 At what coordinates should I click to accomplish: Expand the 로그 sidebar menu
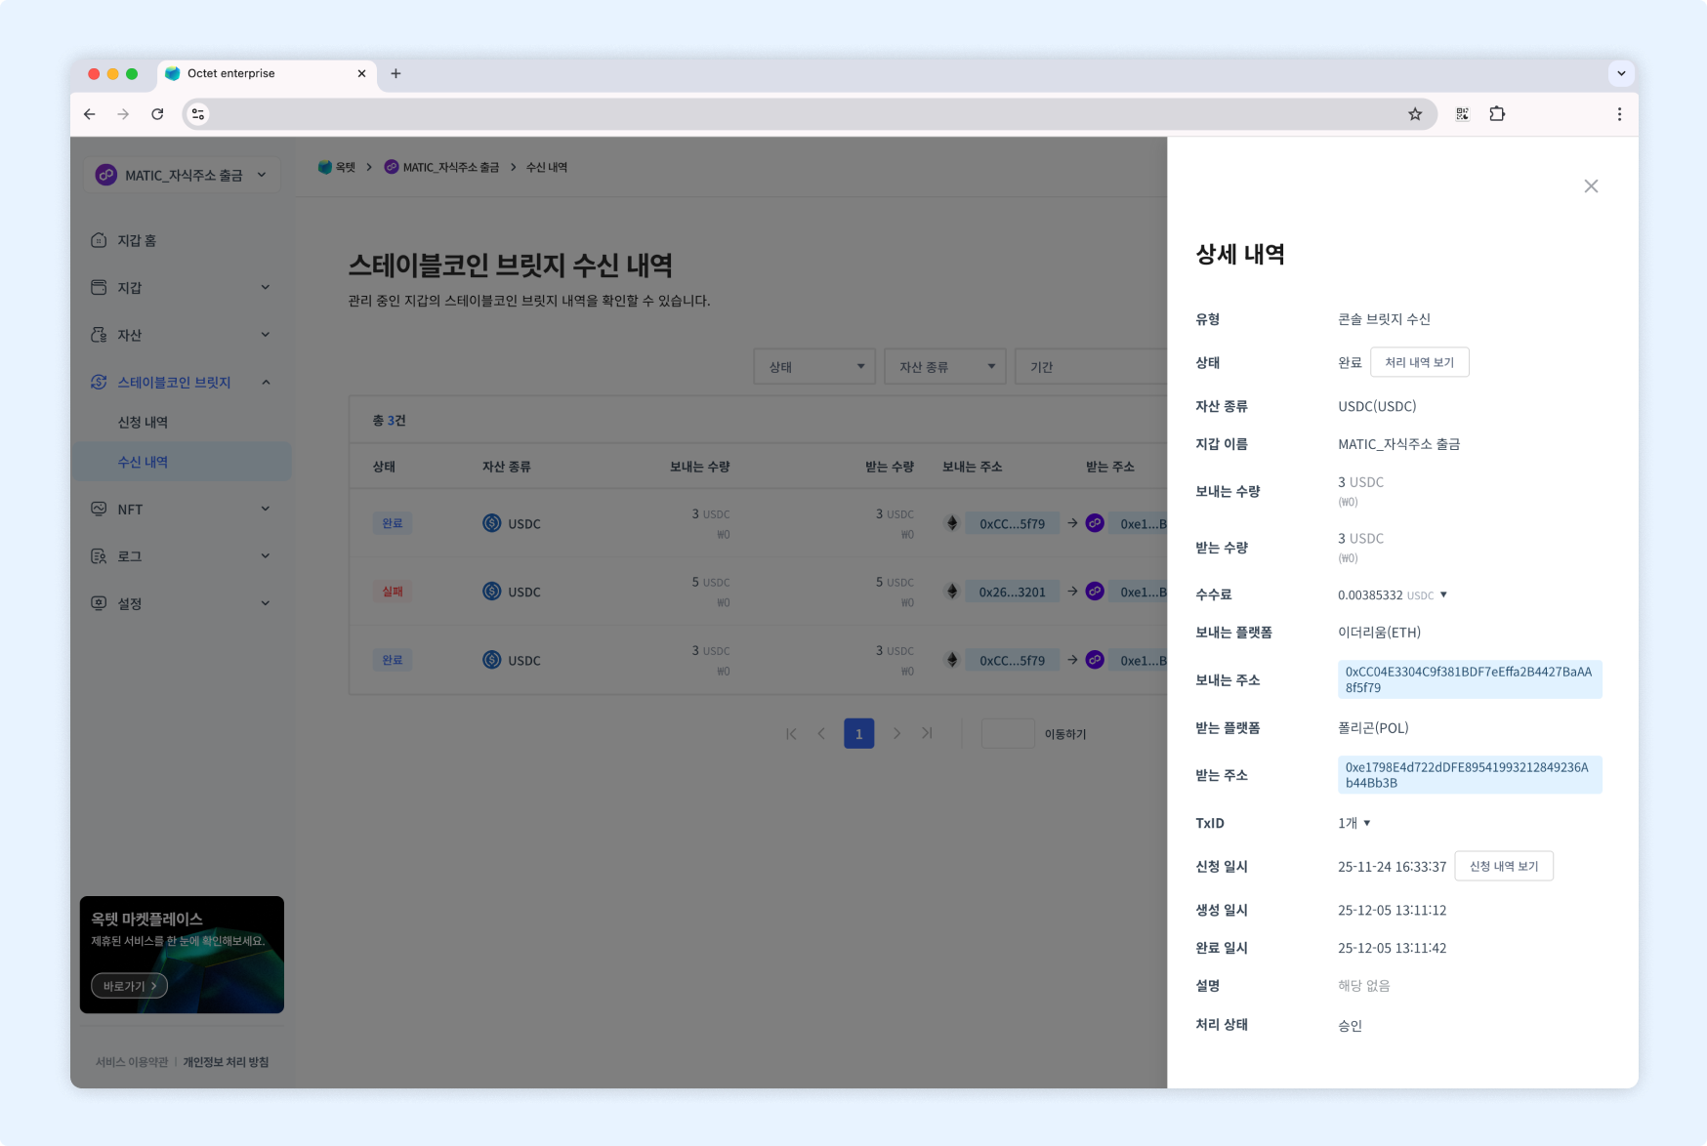182,555
